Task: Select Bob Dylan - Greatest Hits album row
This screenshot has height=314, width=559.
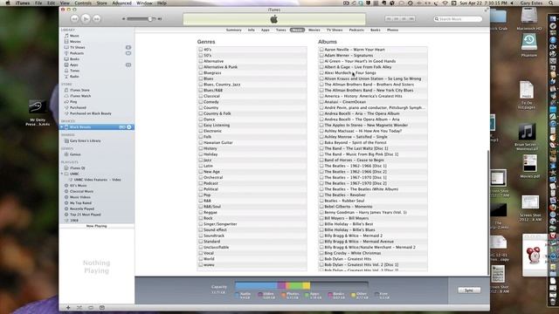Action: click(x=373, y=259)
